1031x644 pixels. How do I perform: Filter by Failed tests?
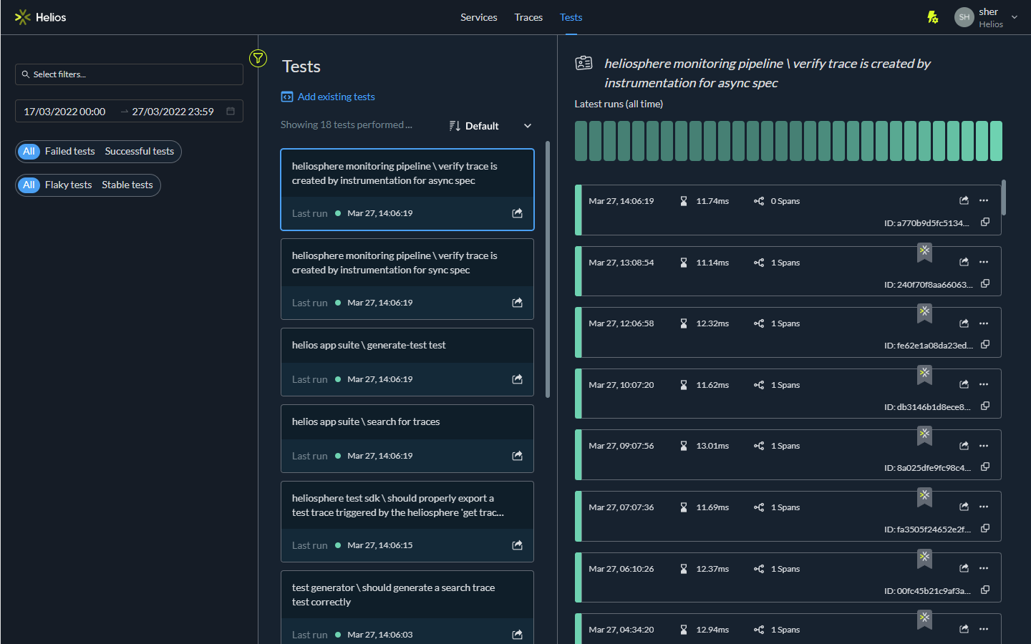[69, 152]
